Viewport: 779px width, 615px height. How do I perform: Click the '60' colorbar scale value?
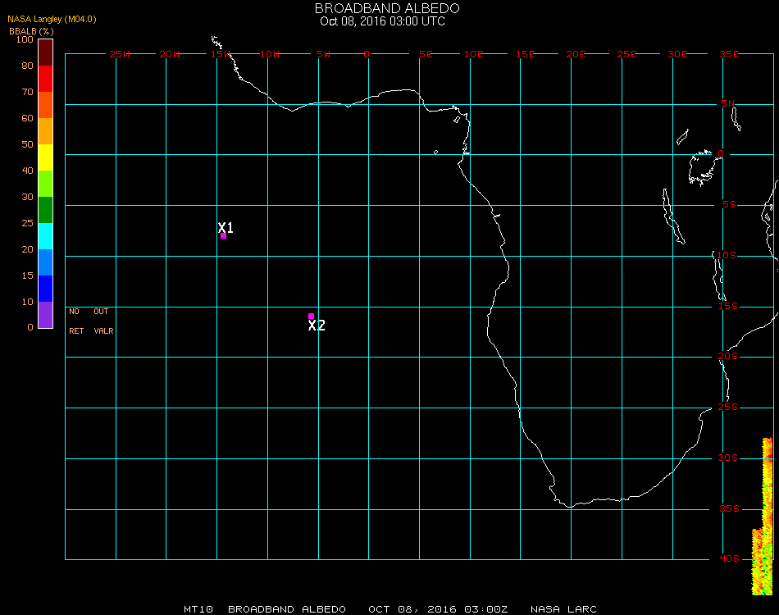coord(27,118)
